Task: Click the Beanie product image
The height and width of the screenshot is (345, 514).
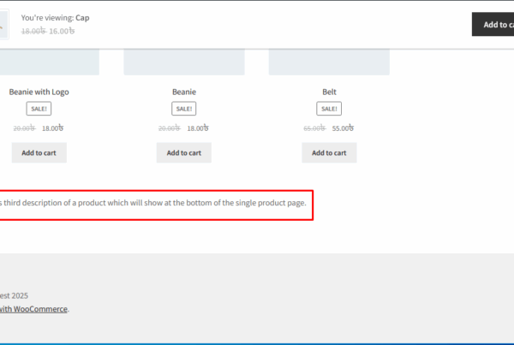Action: tap(183, 62)
